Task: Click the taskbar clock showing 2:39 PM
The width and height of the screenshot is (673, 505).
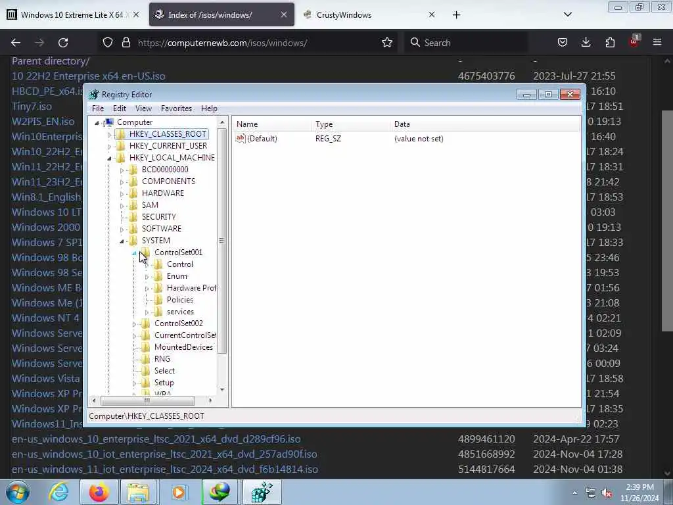Action: (639, 493)
